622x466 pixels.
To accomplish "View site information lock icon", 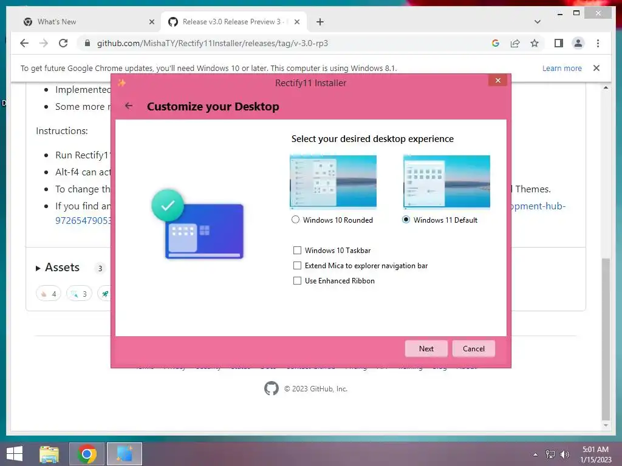I will click(87, 43).
